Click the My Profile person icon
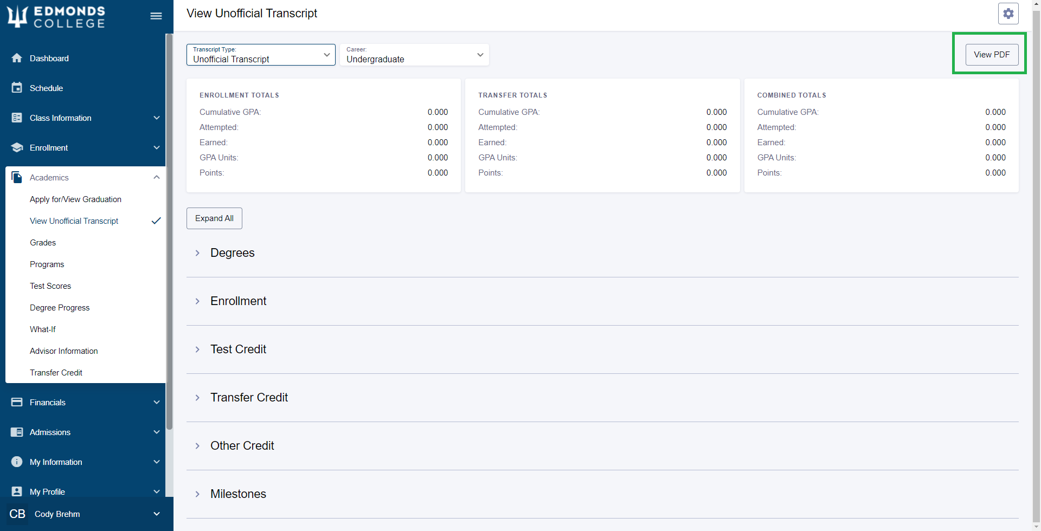The height and width of the screenshot is (531, 1041). click(17, 491)
